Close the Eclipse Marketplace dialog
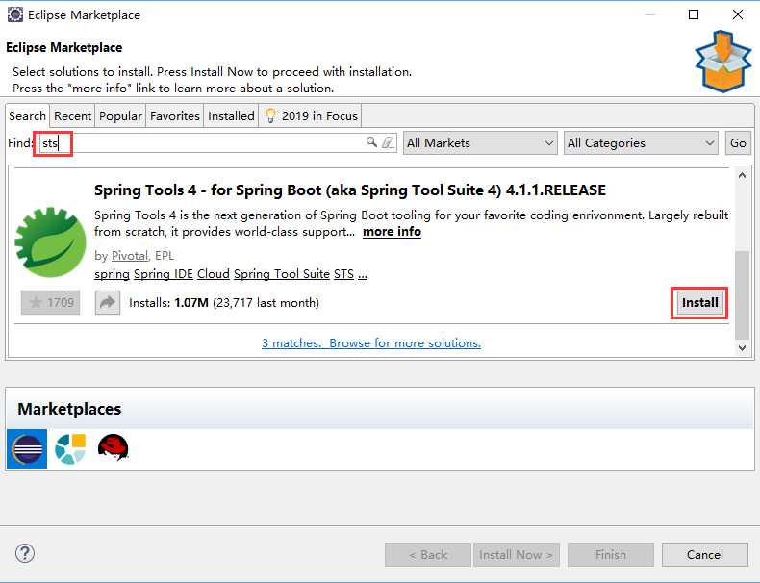This screenshot has width=760, height=583. (738, 14)
